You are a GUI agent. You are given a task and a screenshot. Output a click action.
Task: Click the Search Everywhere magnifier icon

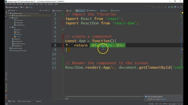tap(182, 7)
